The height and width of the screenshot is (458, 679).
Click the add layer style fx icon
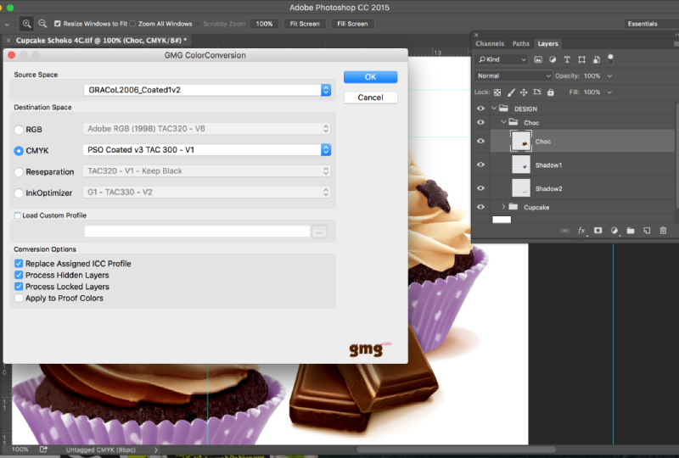tap(581, 231)
